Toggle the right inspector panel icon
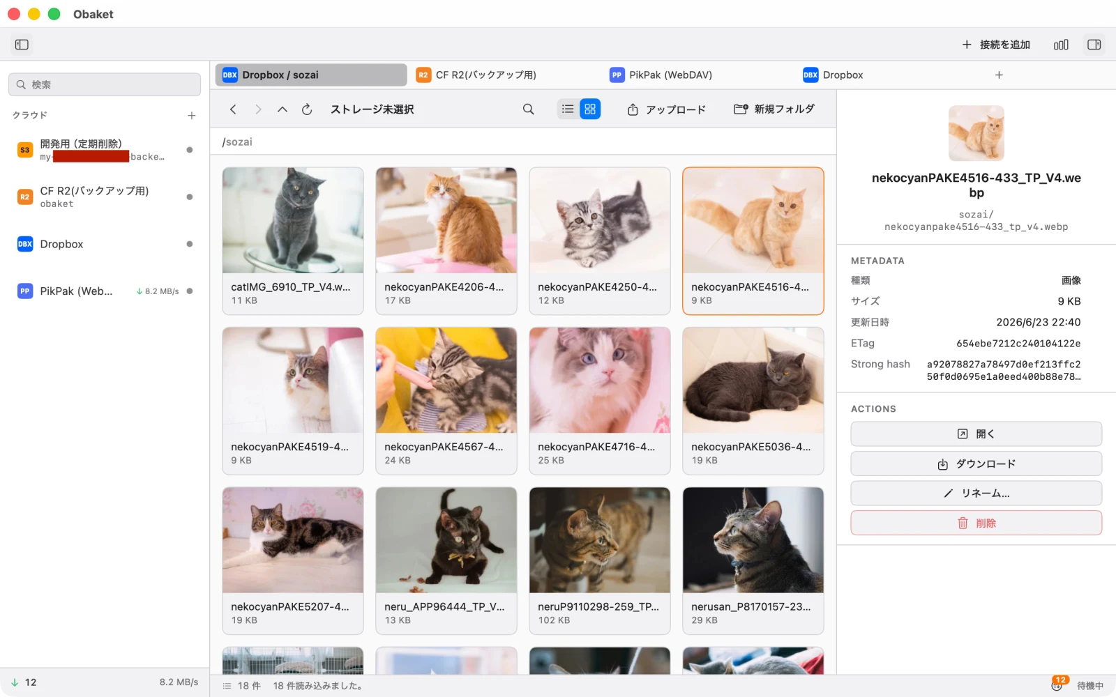 pos(1094,45)
